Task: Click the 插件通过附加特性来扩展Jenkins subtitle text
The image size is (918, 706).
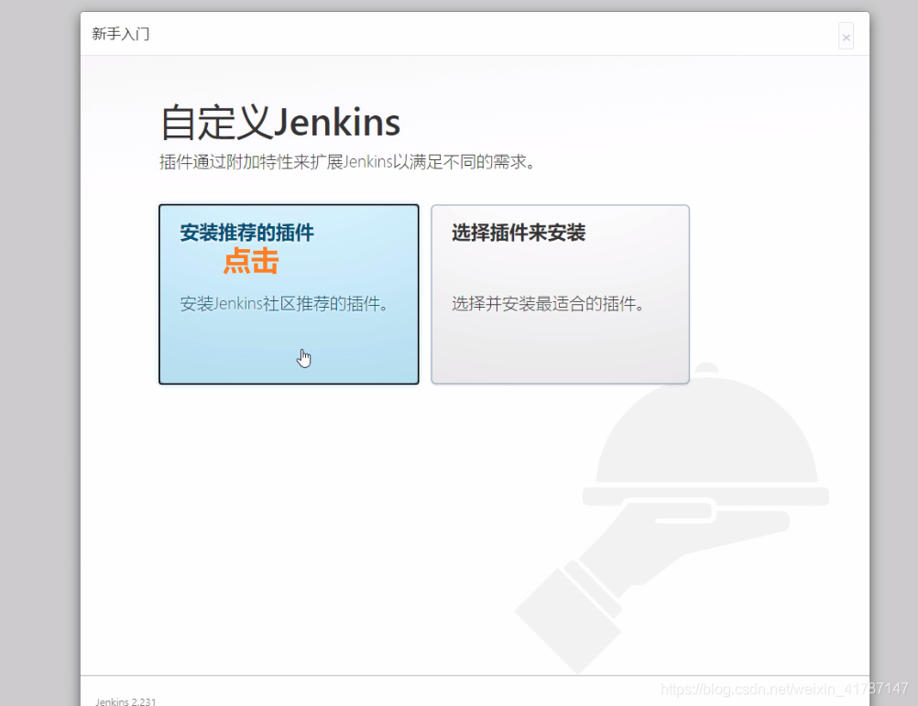Action: 347,161
